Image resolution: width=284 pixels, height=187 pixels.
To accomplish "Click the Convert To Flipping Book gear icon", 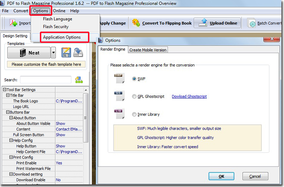I will pyautogui.click(x=136, y=23).
